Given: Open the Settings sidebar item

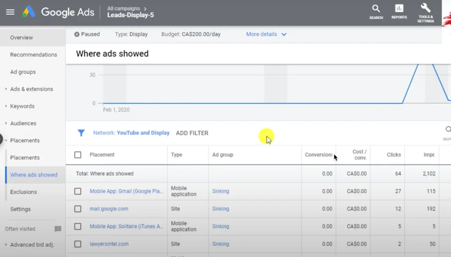Looking at the screenshot, I should (21, 209).
